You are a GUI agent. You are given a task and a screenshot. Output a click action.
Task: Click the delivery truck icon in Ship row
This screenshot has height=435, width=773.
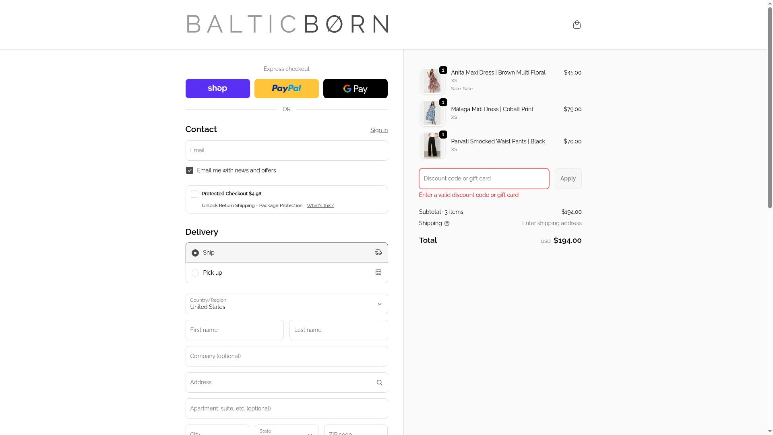[378, 253]
